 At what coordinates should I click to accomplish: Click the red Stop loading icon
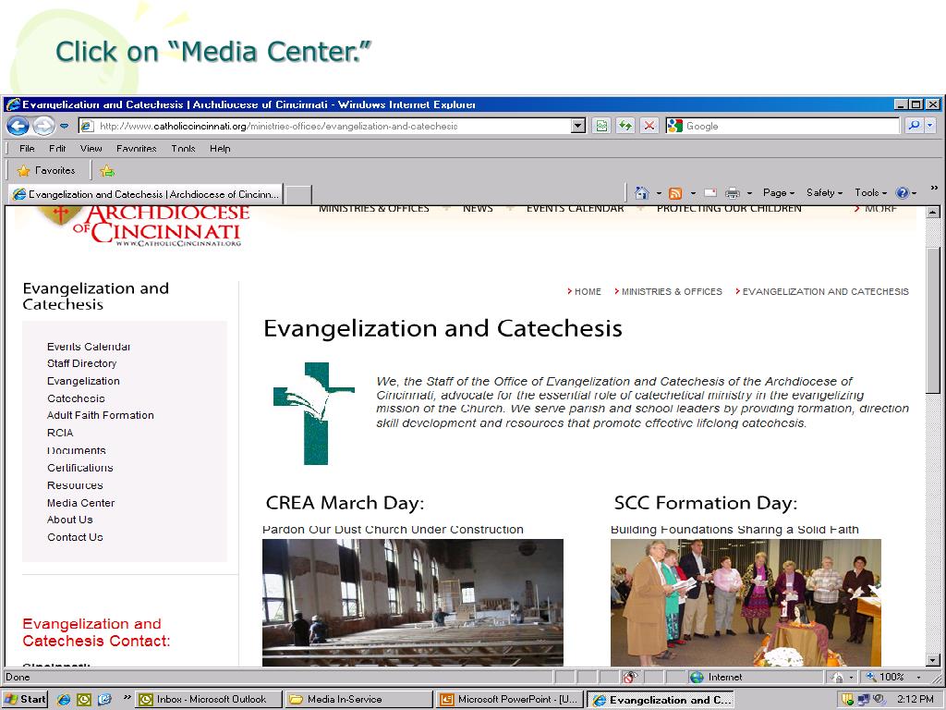(x=649, y=126)
